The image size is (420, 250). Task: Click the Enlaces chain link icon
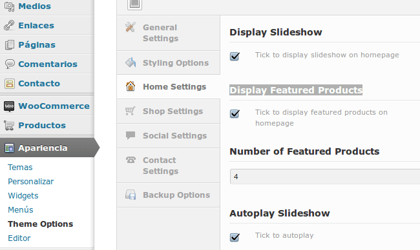(10, 25)
